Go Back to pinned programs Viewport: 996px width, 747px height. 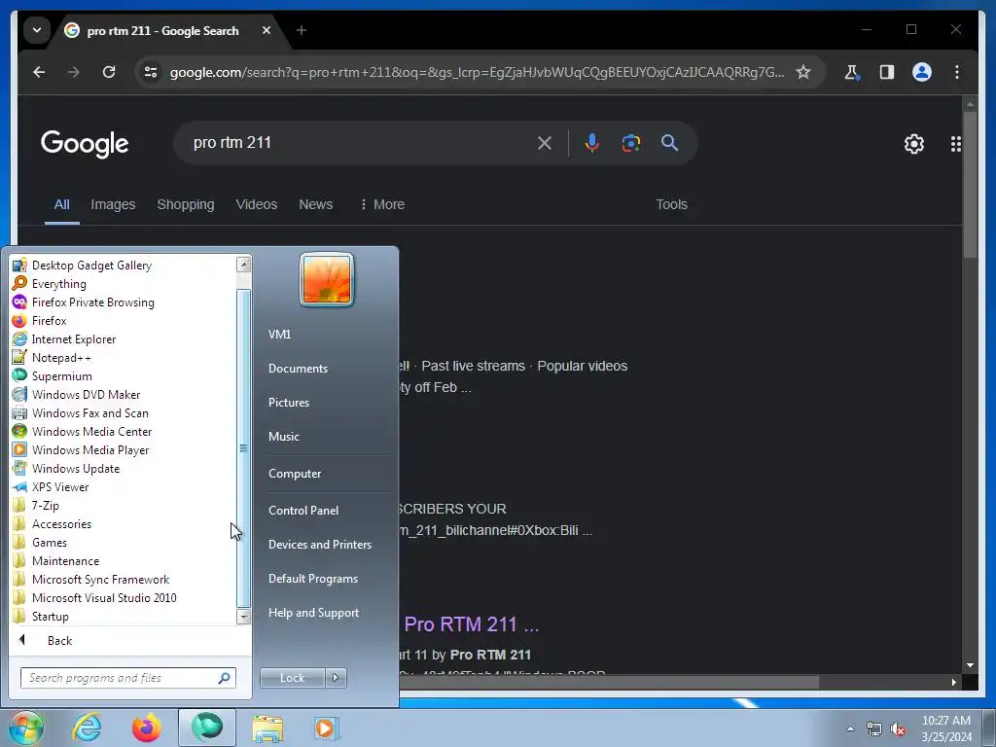click(59, 640)
